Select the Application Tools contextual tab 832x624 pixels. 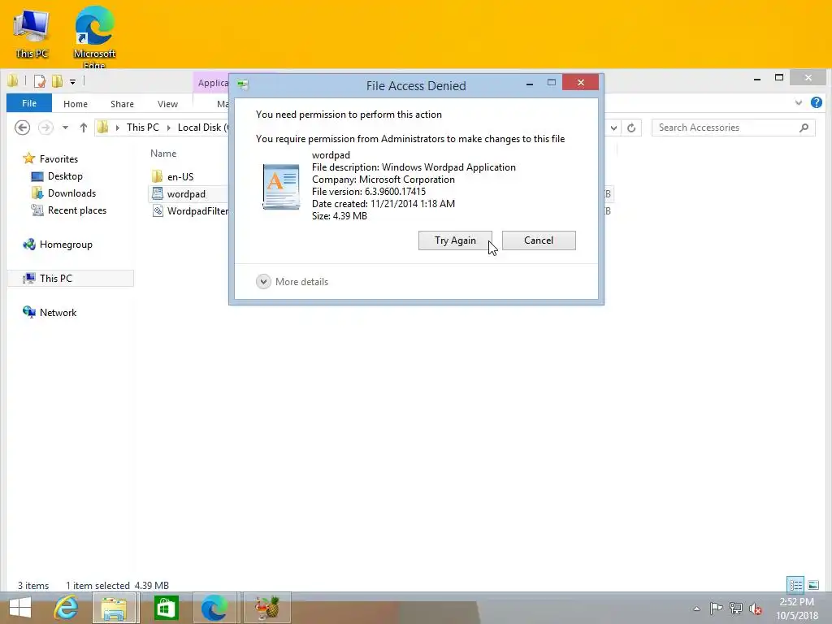coord(212,83)
